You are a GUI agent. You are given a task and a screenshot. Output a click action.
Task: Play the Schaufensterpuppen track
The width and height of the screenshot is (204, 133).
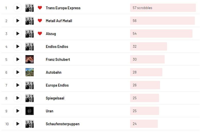click(17, 124)
